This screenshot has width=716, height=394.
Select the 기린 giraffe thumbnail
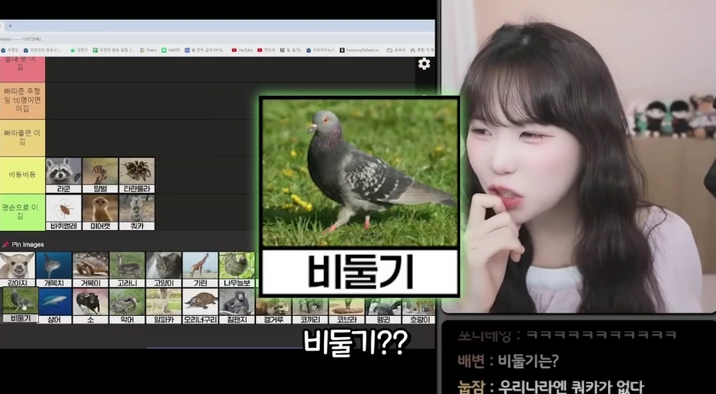200,267
